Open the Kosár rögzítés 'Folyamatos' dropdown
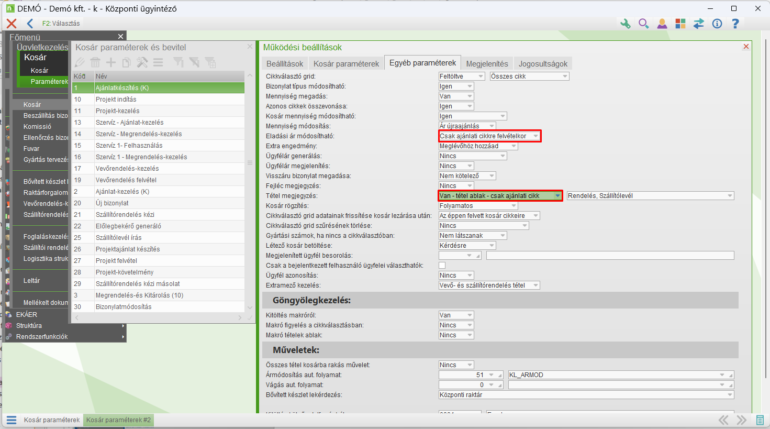The height and width of the screenshot is (429, 770). [x=478, y=206]
